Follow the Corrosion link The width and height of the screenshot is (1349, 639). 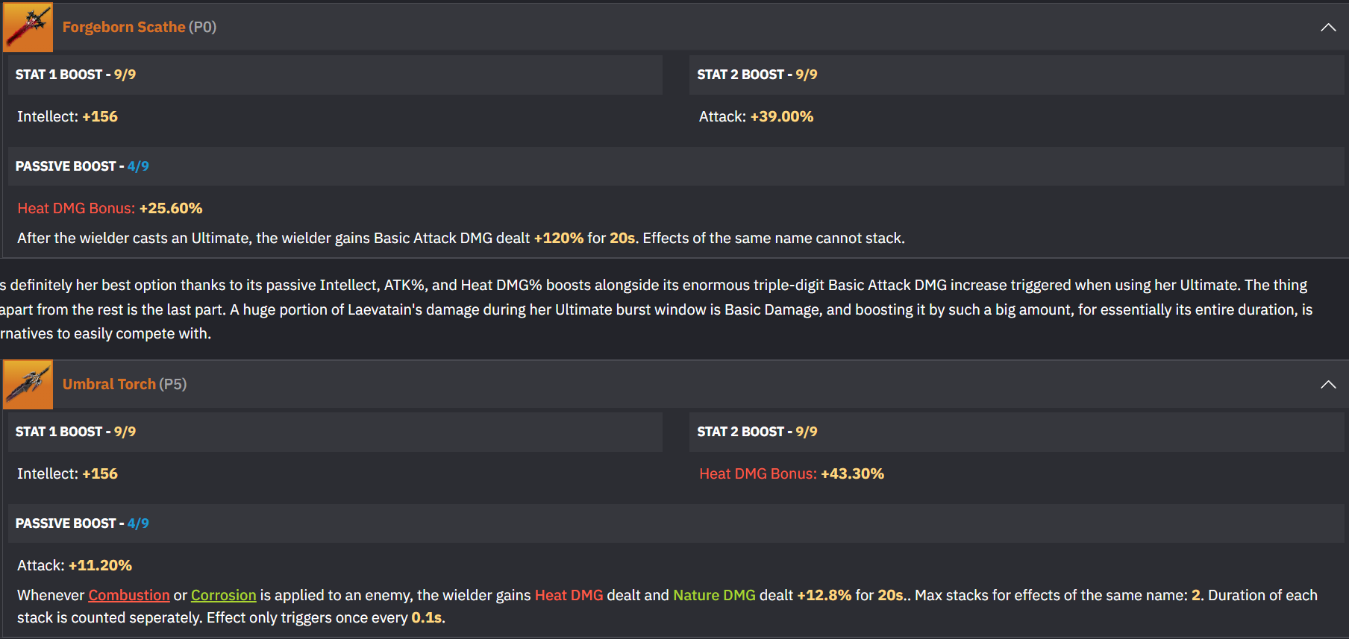pyautogui.click(x=223, y=596)
